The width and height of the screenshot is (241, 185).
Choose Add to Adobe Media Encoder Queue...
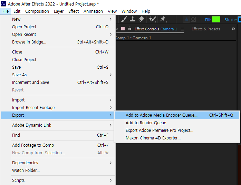[177, 115]
